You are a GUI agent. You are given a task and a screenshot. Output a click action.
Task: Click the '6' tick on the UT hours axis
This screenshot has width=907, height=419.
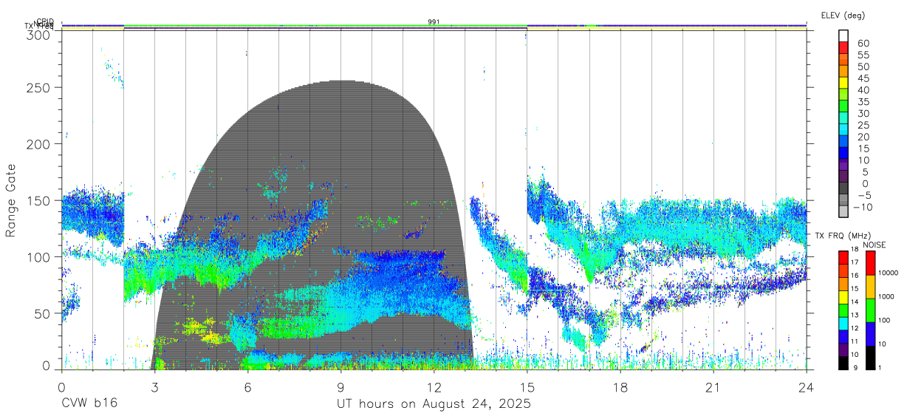point(247,388)
